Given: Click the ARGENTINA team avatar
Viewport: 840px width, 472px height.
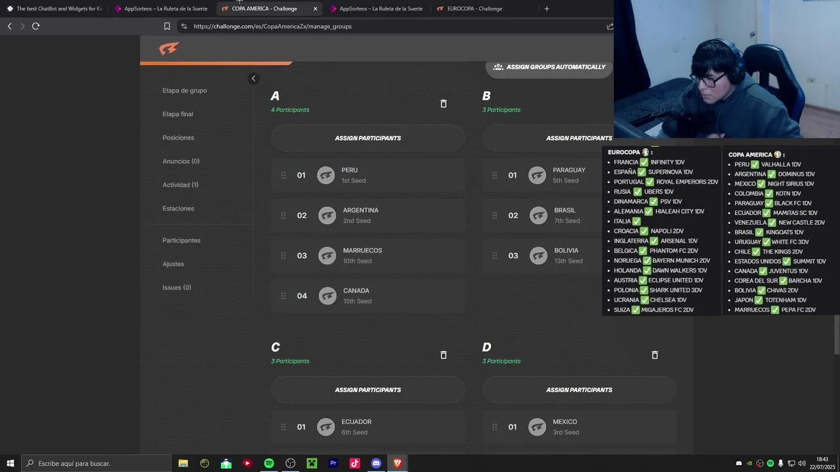Looking at the screenshot, I should (x=327, y=215).
